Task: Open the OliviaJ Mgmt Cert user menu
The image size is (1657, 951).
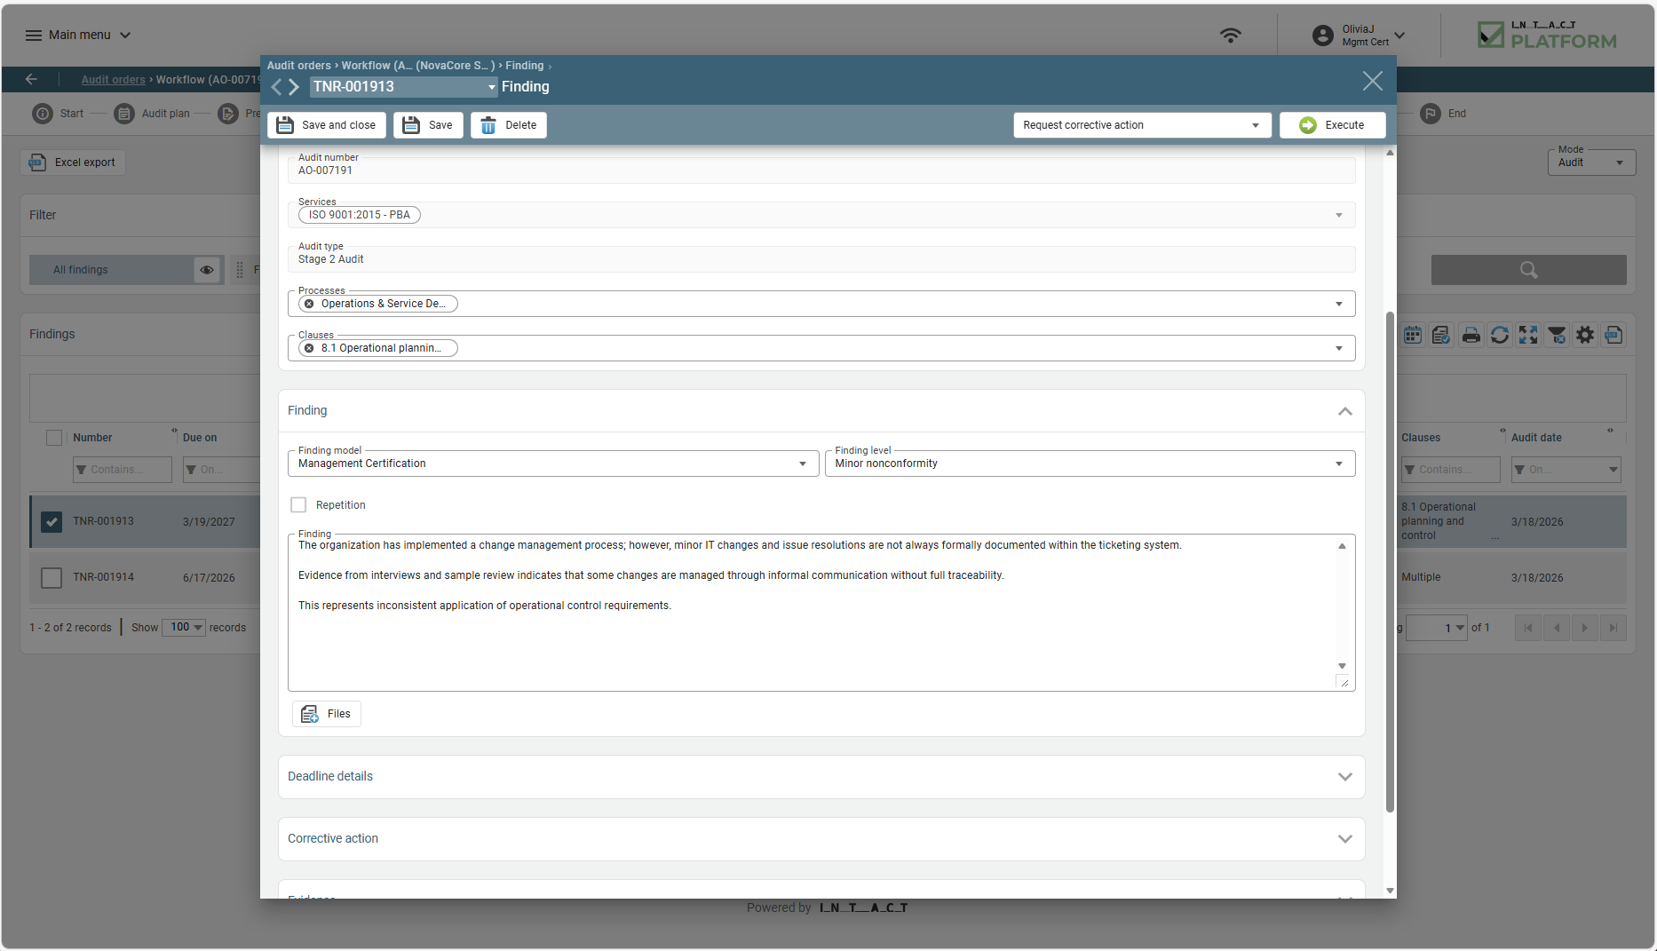Action: (1399, 36)
